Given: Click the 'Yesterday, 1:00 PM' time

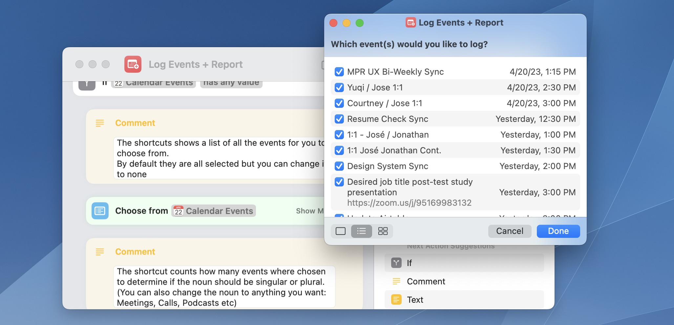Looking at the screenshot, I should pos(538,135).
